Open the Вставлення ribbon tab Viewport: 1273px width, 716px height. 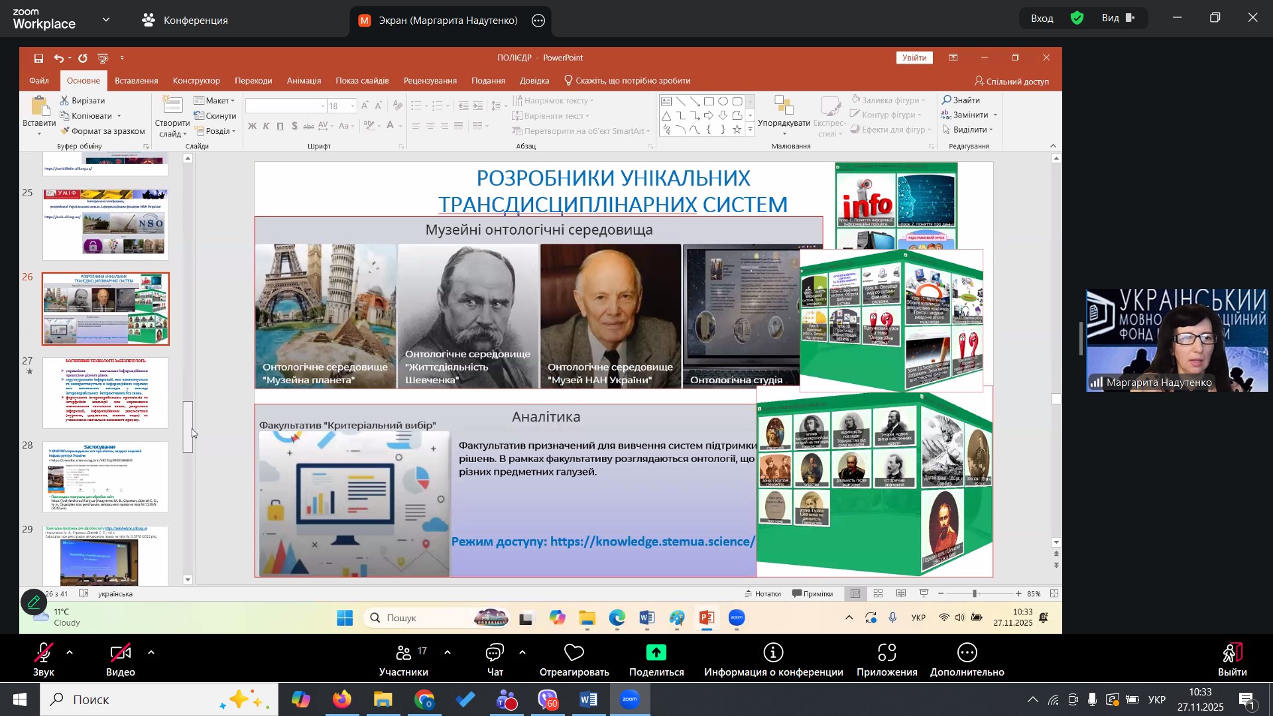click(x=136, y=81)
